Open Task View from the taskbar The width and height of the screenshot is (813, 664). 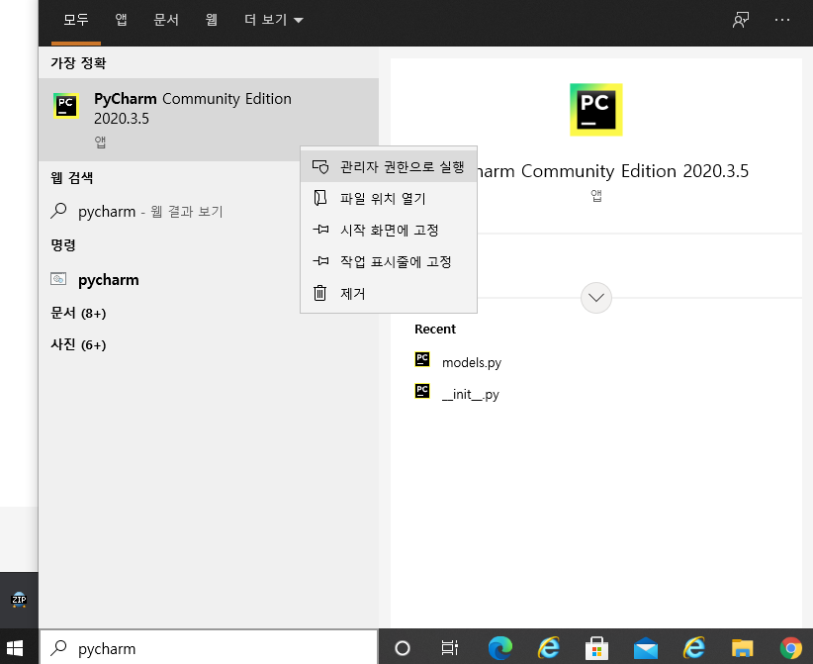click(450, 647)
